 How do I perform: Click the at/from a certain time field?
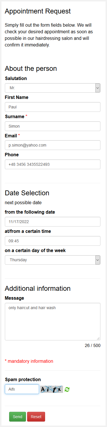tap(53, 241)
